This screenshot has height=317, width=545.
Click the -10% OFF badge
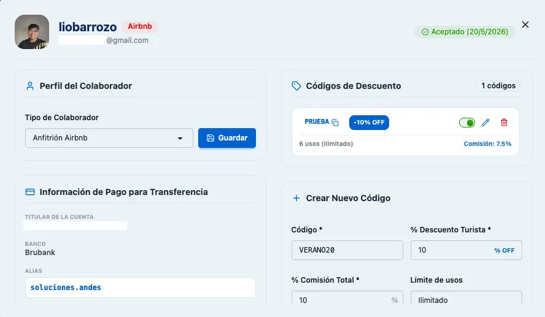pos(369,123)
